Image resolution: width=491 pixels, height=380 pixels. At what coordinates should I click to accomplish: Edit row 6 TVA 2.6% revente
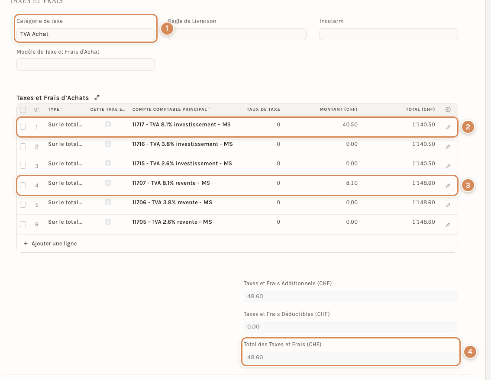click(x=448, y=225)
